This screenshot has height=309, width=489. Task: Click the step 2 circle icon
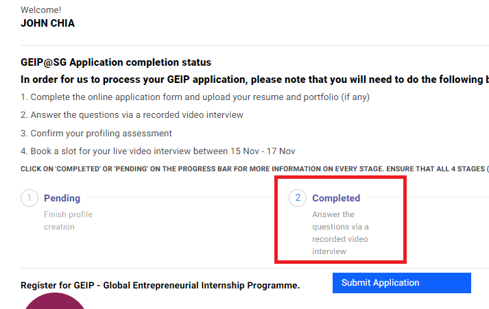tap(298, 198)
